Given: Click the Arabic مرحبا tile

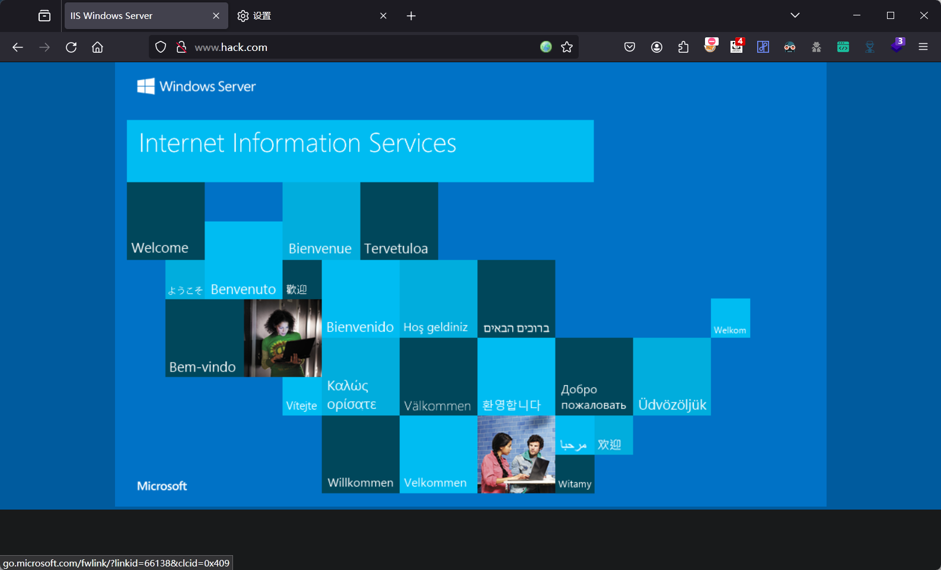Looking at the screenshot, I should pos(575,435).
